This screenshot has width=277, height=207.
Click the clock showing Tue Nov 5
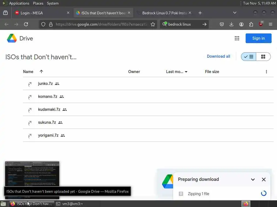(x=259, y=3)
